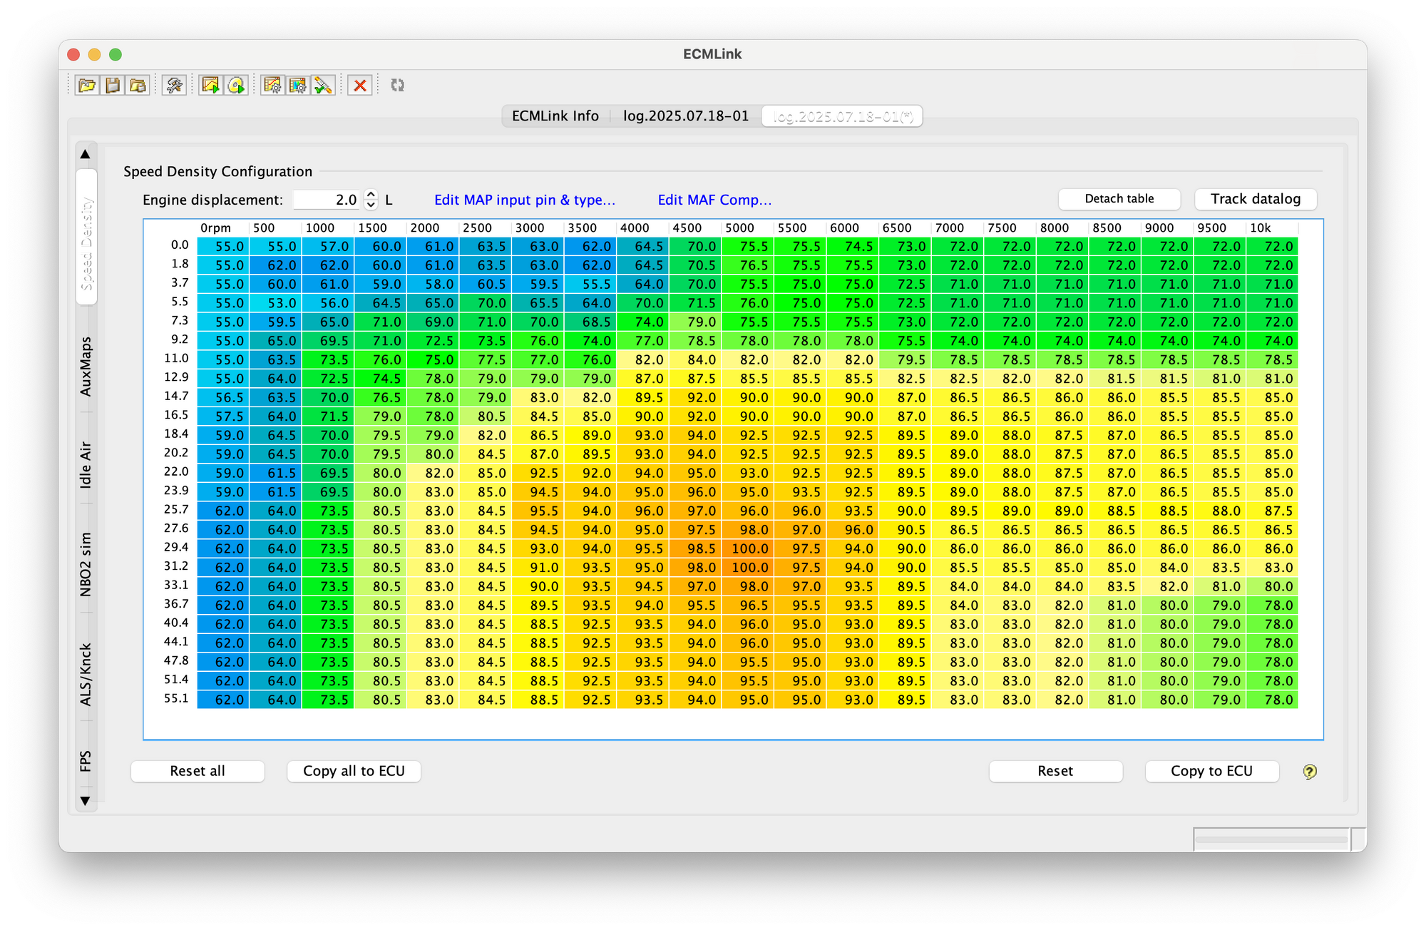
Task: Open the Edit MAF Comp link
Action: click(714, 200)
